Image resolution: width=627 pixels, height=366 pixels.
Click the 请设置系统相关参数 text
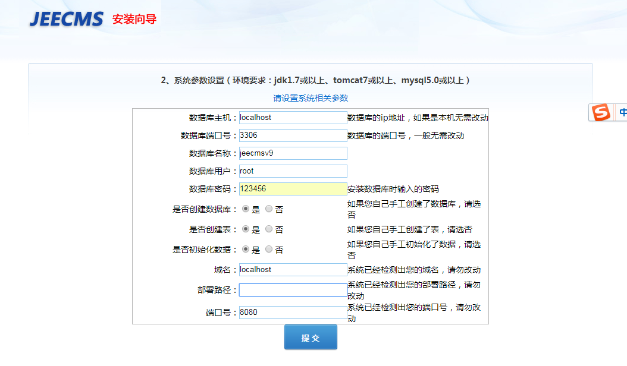pos(311,98)
